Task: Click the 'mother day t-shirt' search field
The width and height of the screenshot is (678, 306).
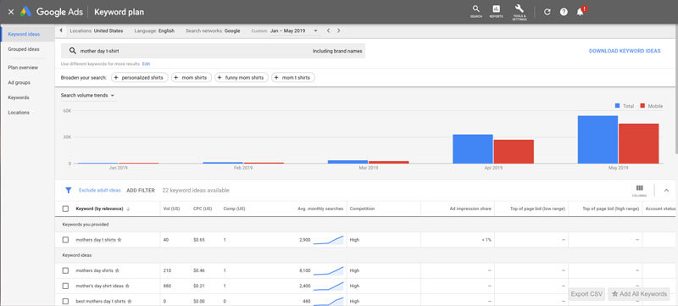Action: 213,51
